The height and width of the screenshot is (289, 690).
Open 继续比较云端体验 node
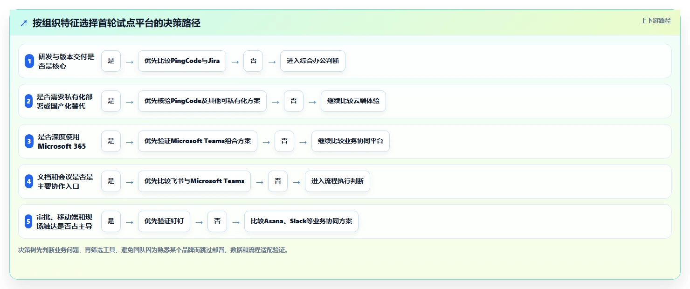tap(353, 101)
